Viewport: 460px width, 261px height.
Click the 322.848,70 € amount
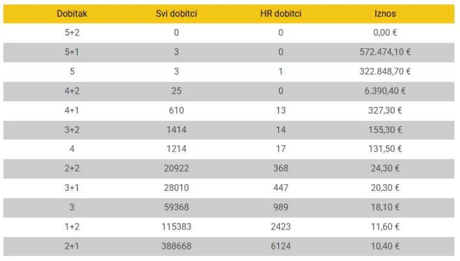(x=385, y=71)
